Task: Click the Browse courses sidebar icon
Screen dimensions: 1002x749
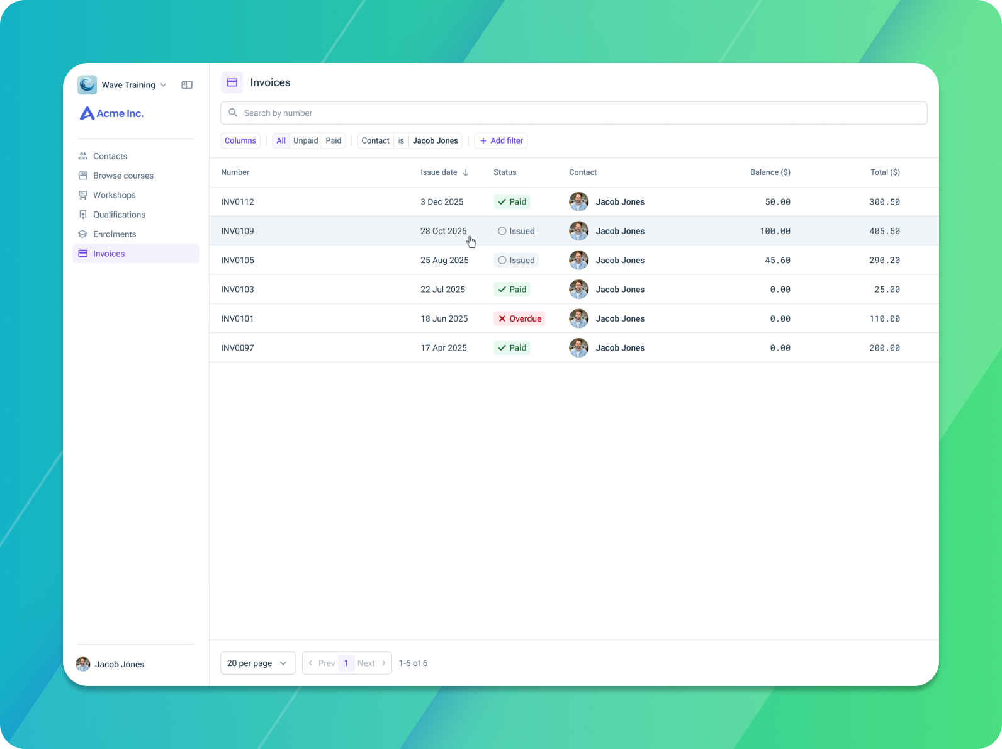Action: click(83, 176)
